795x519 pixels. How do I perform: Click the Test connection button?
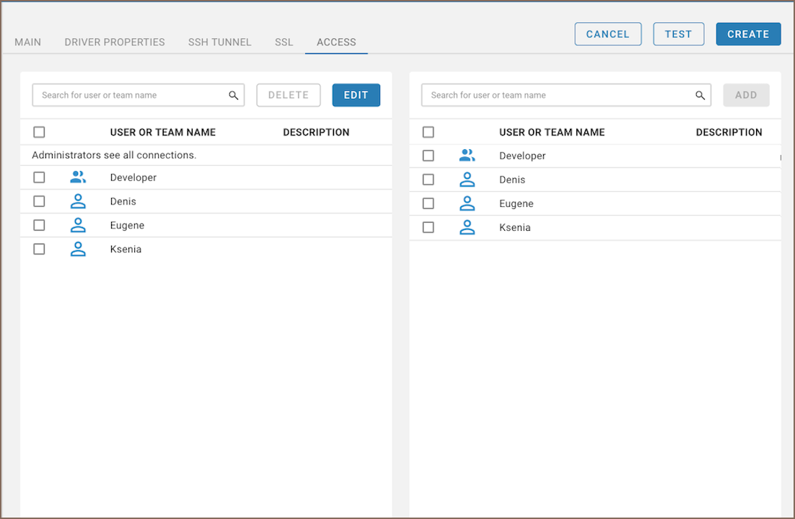click(x=678, y=34)
